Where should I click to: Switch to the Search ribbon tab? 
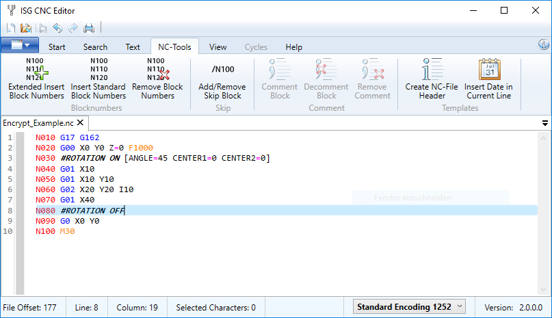(x=95, y=47)
